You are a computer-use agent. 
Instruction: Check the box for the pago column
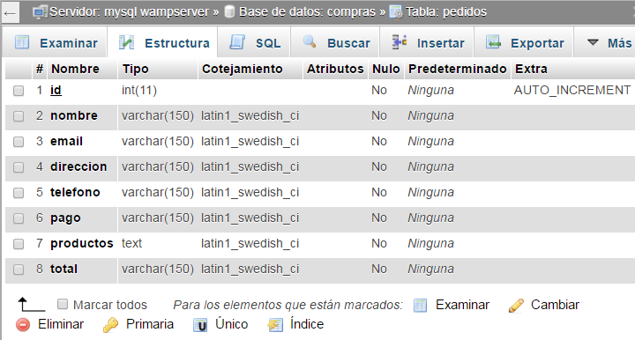tap(19, 218)
